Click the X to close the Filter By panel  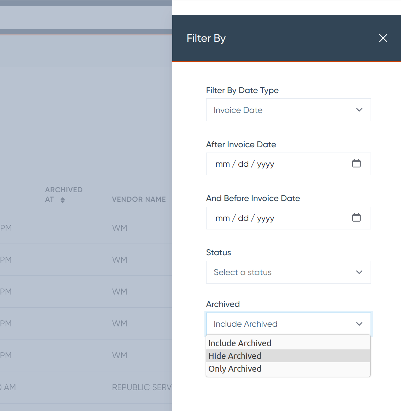tap(383, 38)
